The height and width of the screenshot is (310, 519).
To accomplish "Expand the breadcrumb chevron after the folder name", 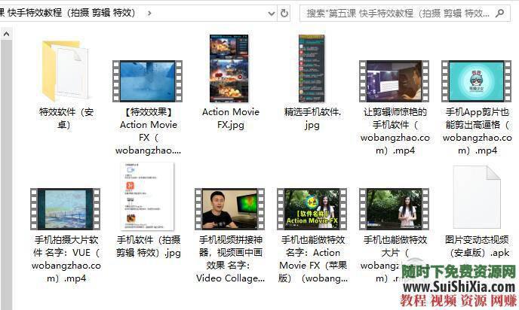I will click(149, 14).
